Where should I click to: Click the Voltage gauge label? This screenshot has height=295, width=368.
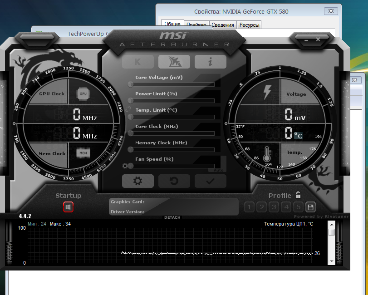(x=296, y=94)
